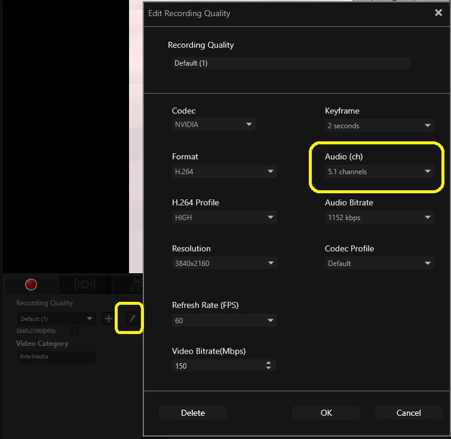Add a new recording quality profile
The height and width of the screenshot is (439, 451).
pyautogui.click(x=108, y=319)
